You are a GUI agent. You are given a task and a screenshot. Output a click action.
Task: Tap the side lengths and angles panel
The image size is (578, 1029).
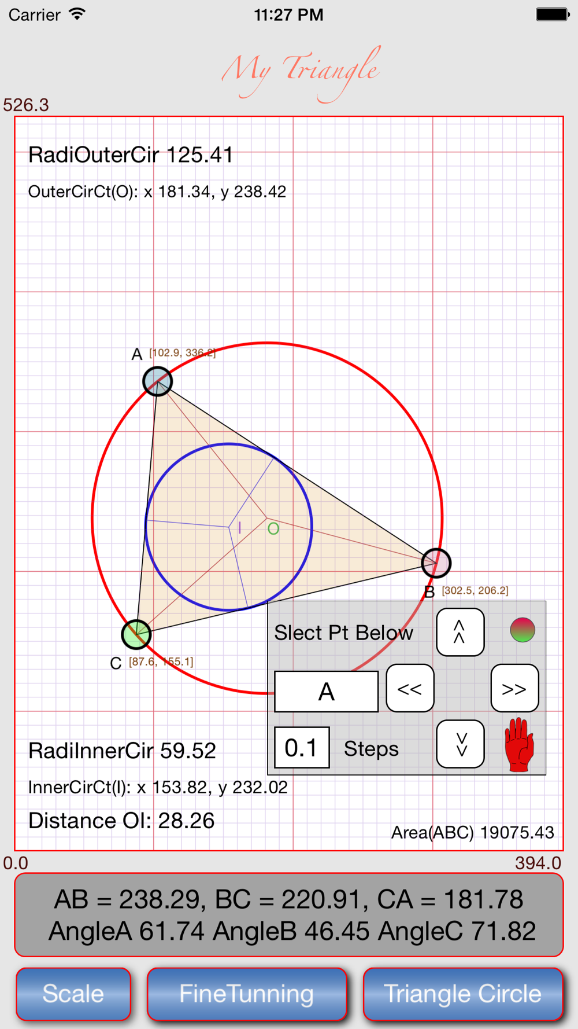tap(289, 915)
